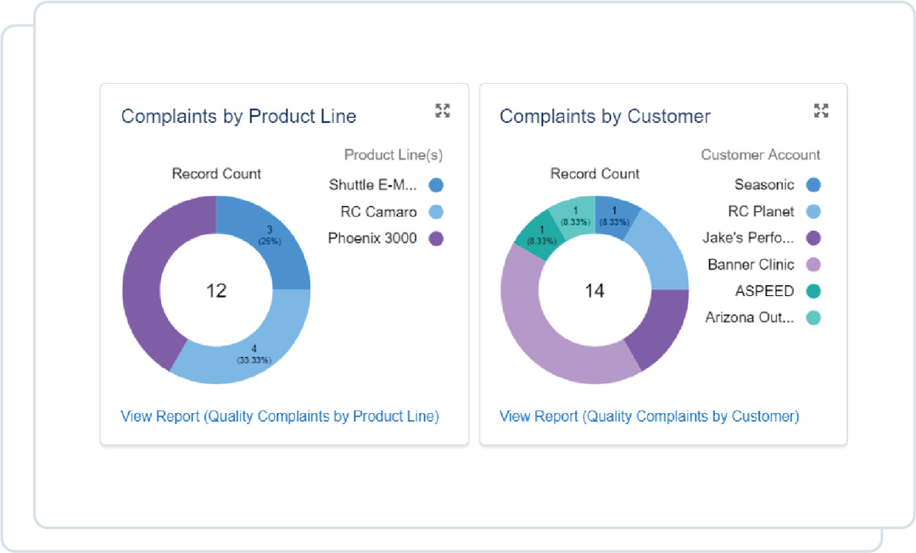Screen dimensions: 916x553
Task: Open View Report for Quality Complaints by Customer
Action: (649, 416)
